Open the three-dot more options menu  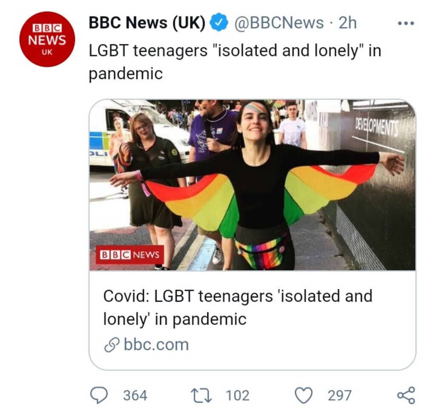click(405, 23)
